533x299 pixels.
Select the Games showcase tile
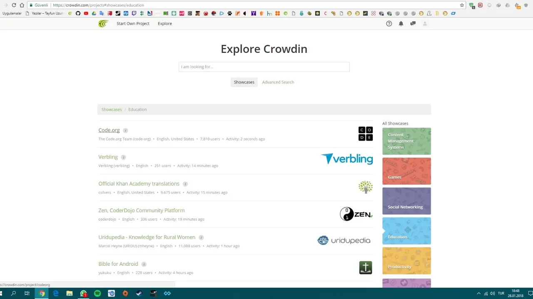coord(406,171)
